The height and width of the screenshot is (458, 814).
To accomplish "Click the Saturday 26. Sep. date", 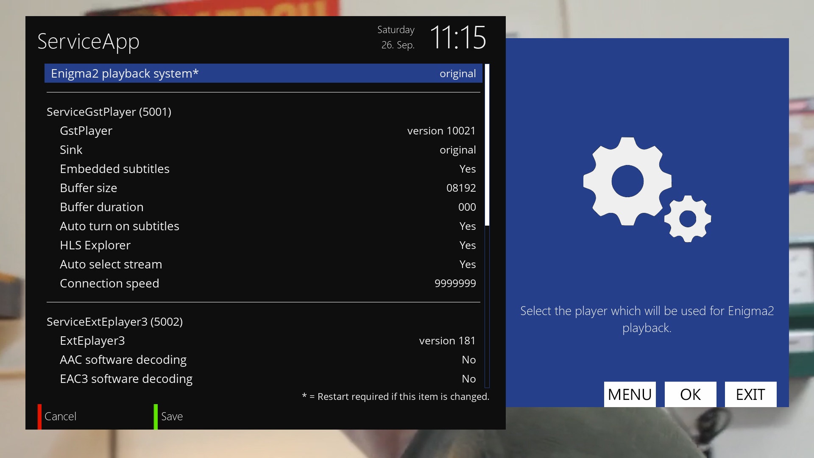I will click(x=396, y=37).
